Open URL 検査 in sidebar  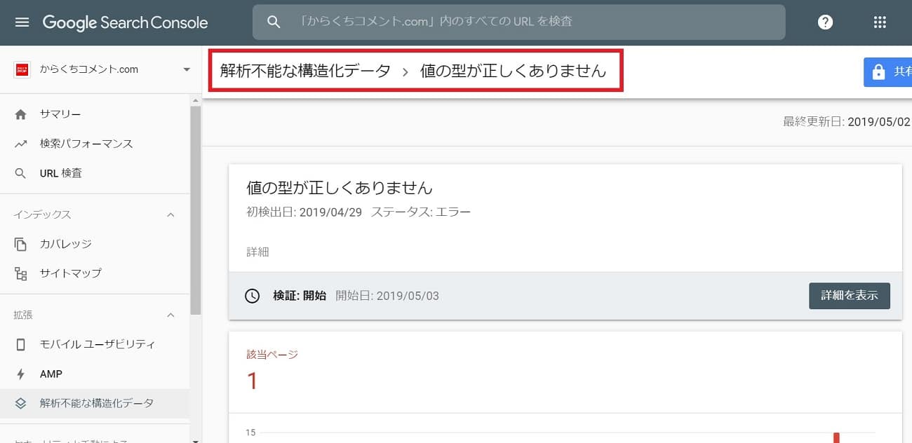click(x=61, y=173)
